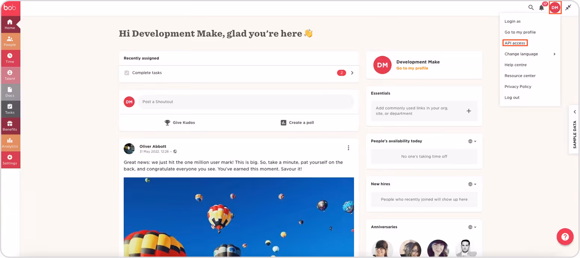Click the red 2 tasks badge
This screenshot has height=258, width=580.
coord(341,73)
